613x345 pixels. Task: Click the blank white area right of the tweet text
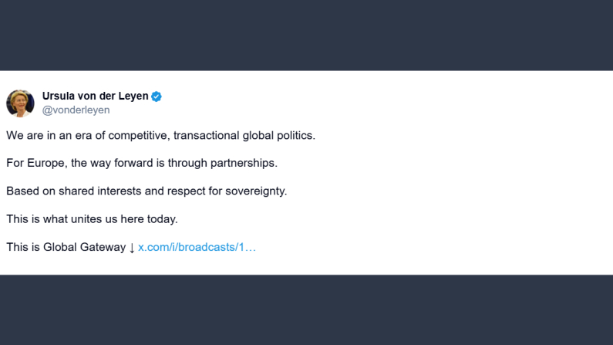pyautogui.click(x=463, y=193)
